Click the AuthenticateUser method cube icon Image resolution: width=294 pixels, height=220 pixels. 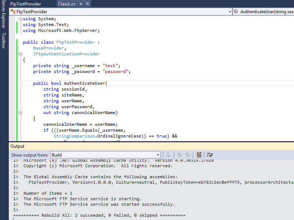(x=236, y=12)
